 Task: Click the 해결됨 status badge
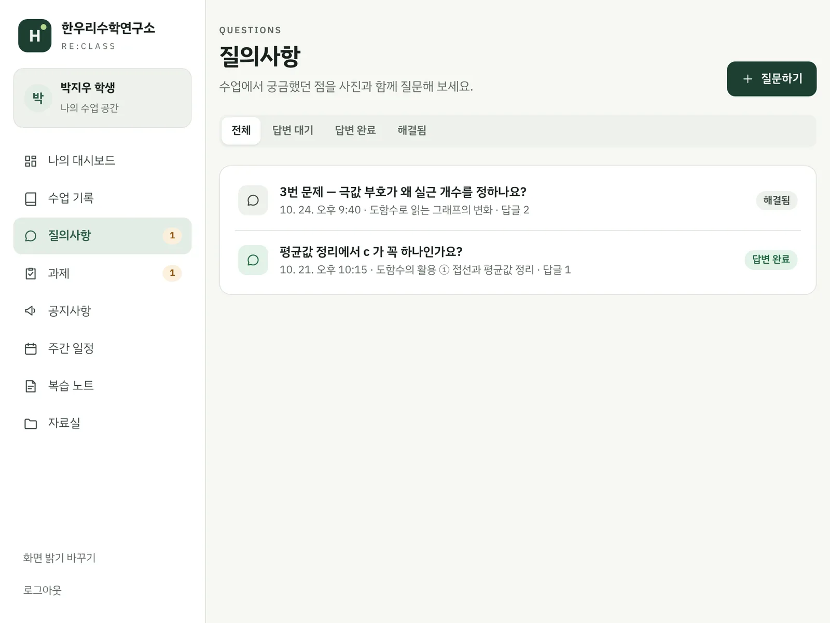(777, 200)
